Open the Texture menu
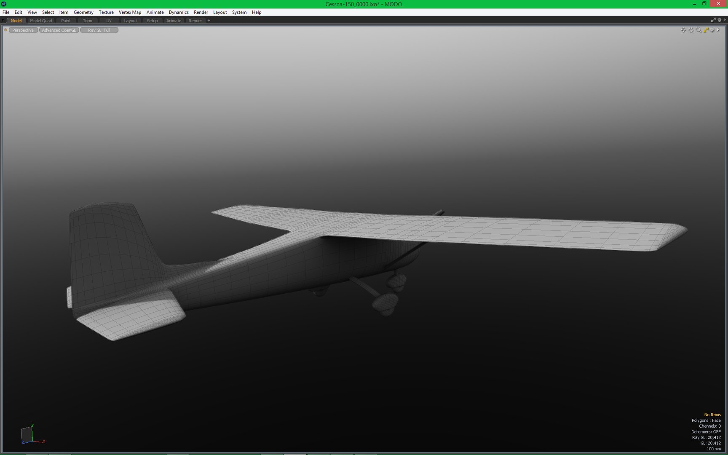Screen dimensions: 728x455 tap(106, 12)
